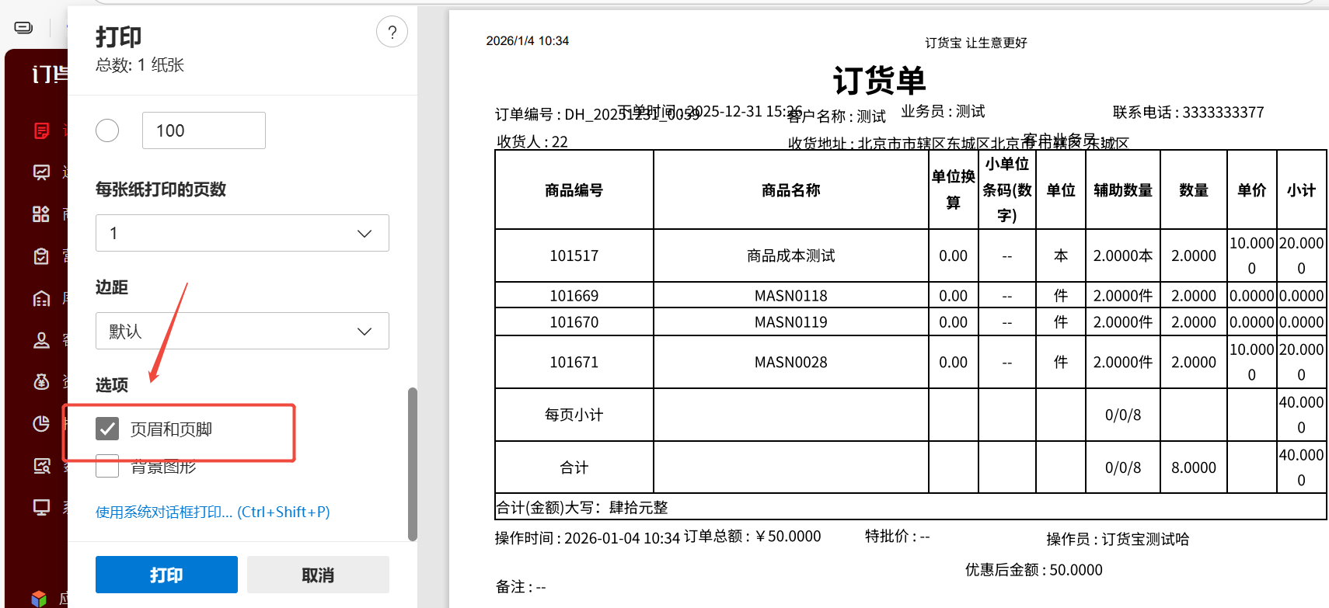Click product name MASN0118
1329x608 pixels.
[791, 296]
